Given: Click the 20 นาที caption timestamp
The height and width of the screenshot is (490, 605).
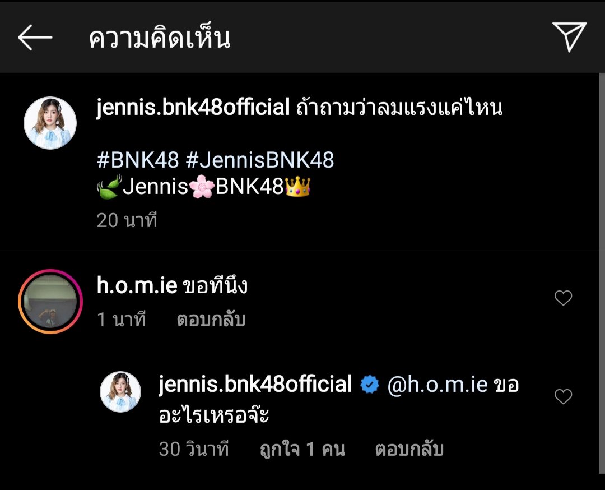Looking at the screenshot, I should [x=127, y=220].
